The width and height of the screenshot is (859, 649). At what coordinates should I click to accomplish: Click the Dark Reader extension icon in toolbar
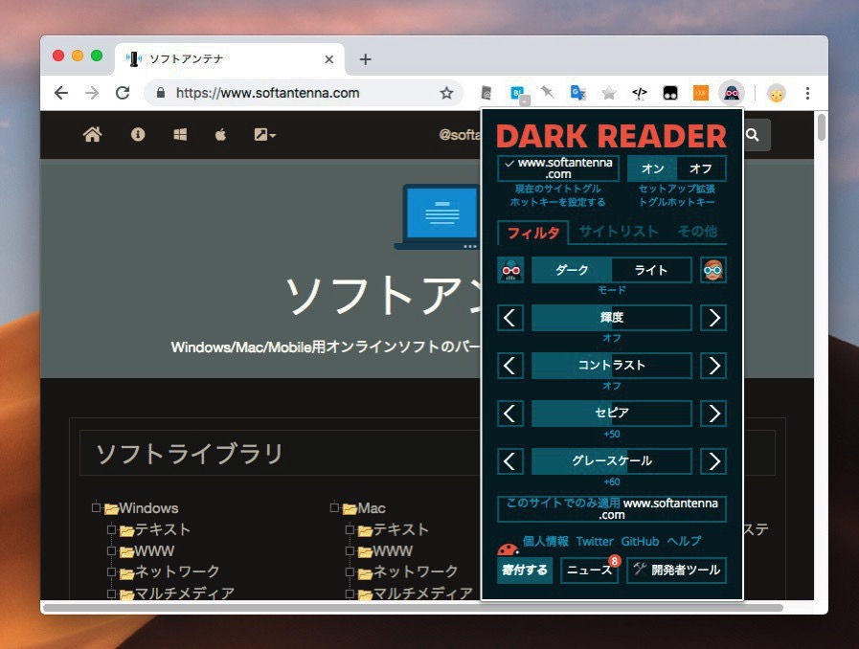pos(732,93)
